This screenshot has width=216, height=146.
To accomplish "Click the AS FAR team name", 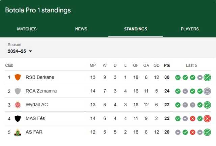I will coord(34,132).
